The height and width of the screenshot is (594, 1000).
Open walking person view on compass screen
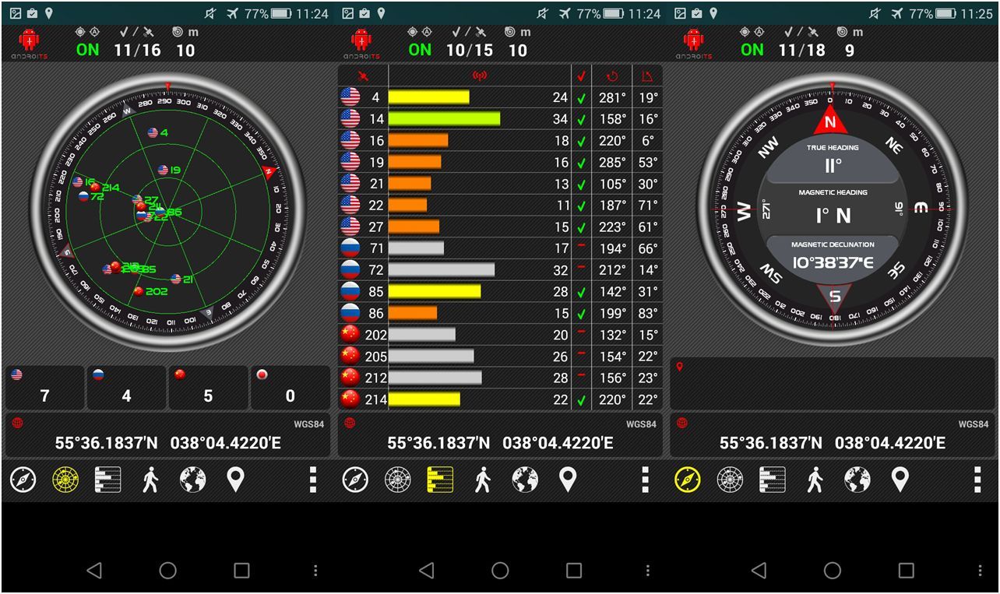815,480
